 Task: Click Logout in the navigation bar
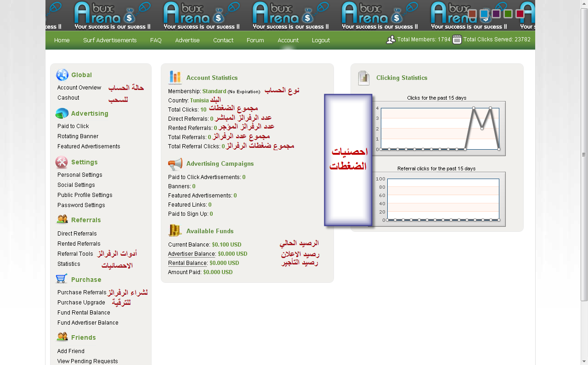(321, 40)
